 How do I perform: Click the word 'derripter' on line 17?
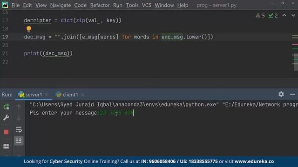click(38, 20)
